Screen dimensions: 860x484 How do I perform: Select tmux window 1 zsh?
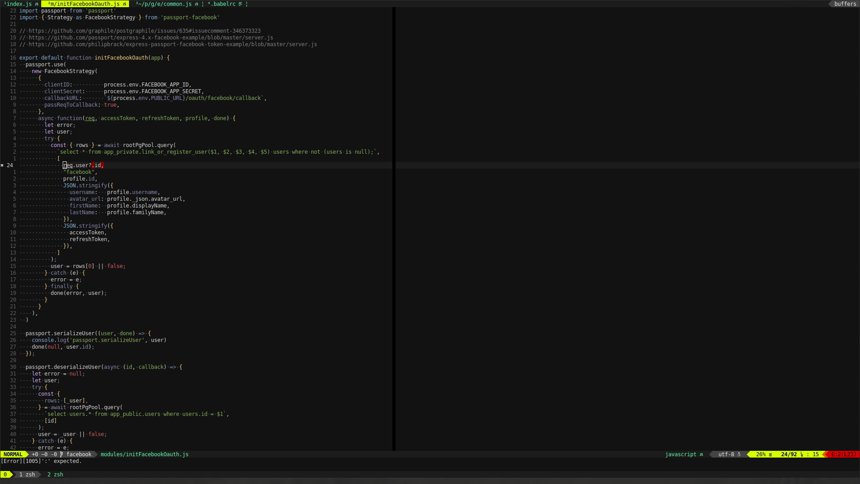27,474
